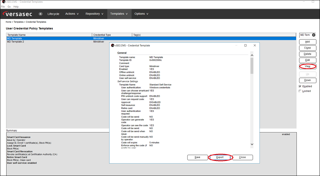Open the File menu
The image size is (320, 176).
[3, 7]
